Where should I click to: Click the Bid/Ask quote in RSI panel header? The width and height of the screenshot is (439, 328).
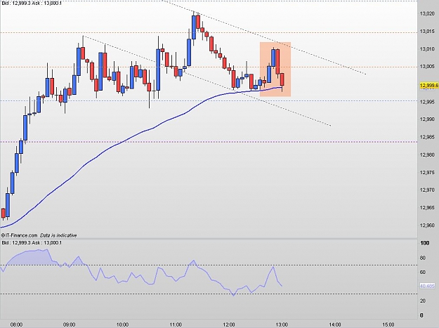tap(32, 242)
